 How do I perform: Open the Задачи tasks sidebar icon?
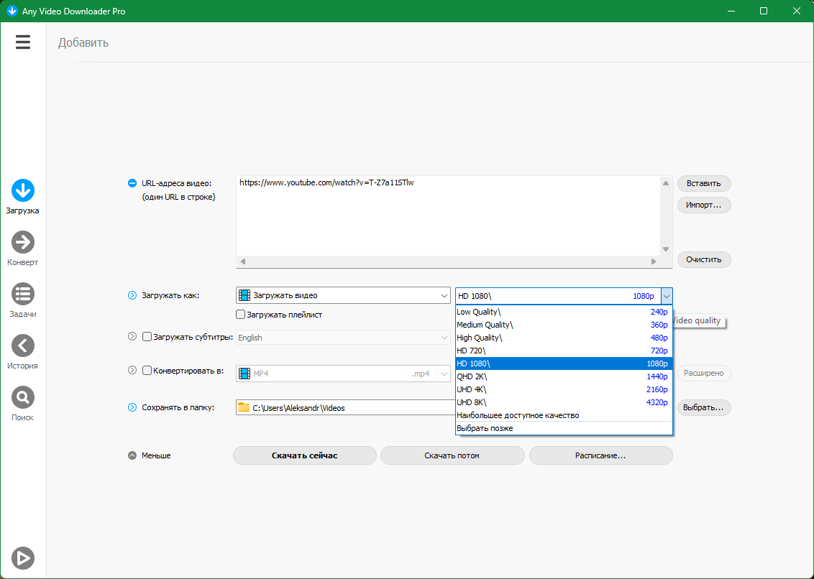point(23,294)
